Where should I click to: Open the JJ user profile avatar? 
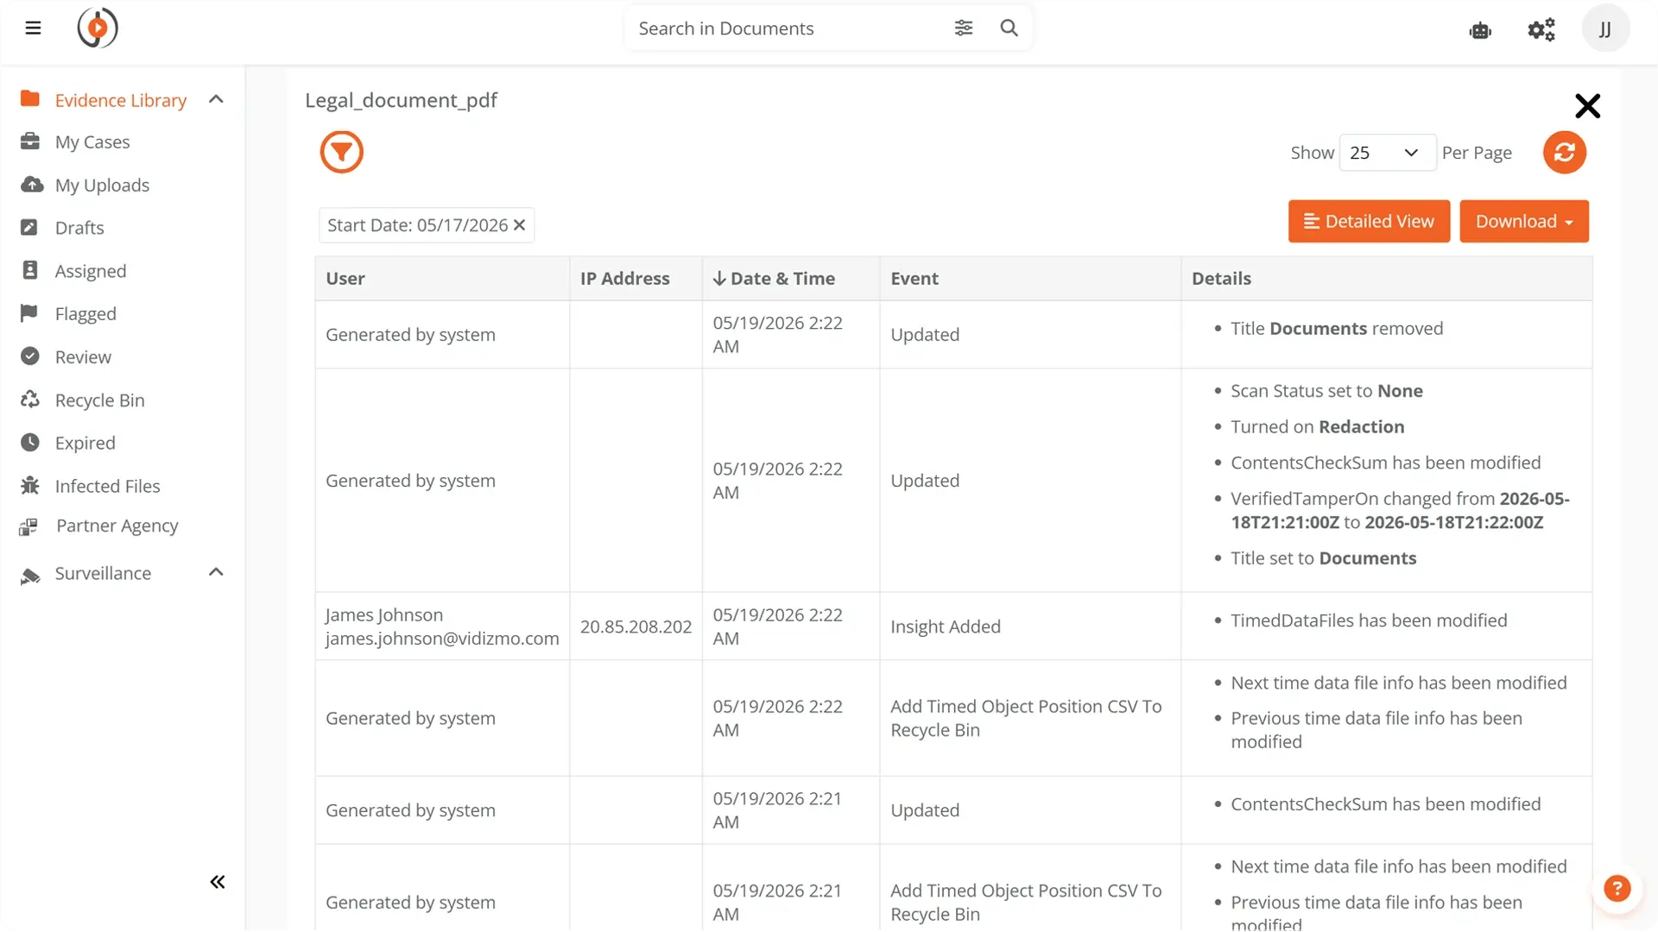click(x=1605, y=29)
